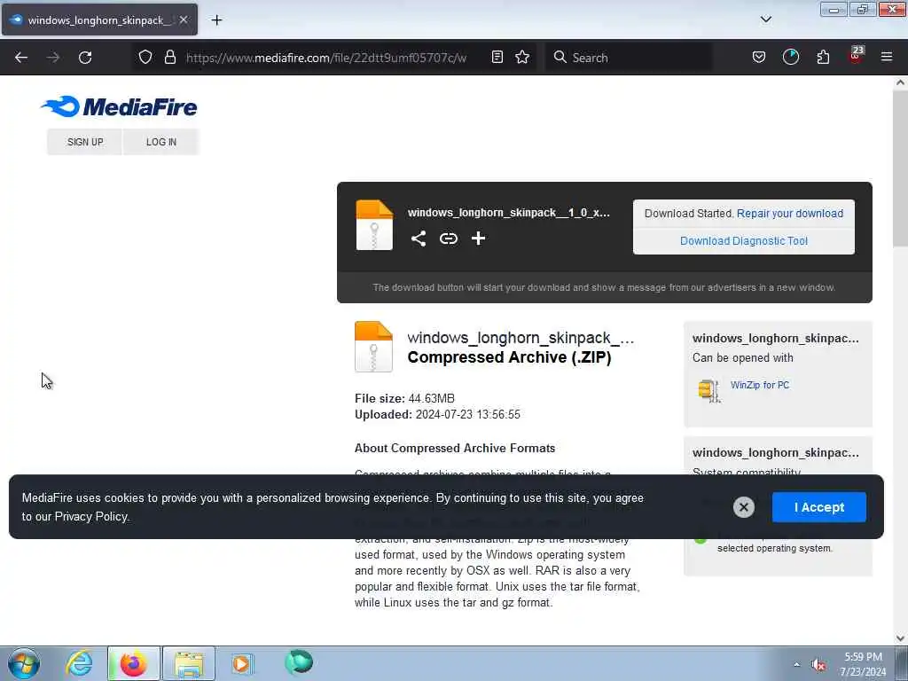The height and width of the screenshot is (681, 908).
Task: Click the page vertical scrollbar thumb
Action: point(900,168)
